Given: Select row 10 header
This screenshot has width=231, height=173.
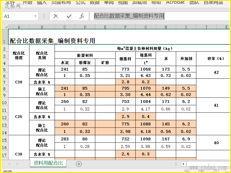Looking at the screenshot, I should (4, 102).
